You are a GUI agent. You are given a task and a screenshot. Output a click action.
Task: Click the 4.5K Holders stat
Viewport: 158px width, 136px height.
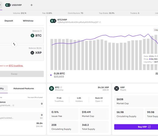[79, 99]
